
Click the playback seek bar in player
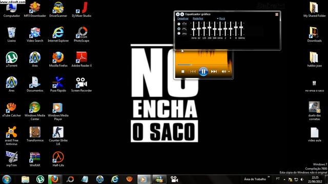[203, 65]
